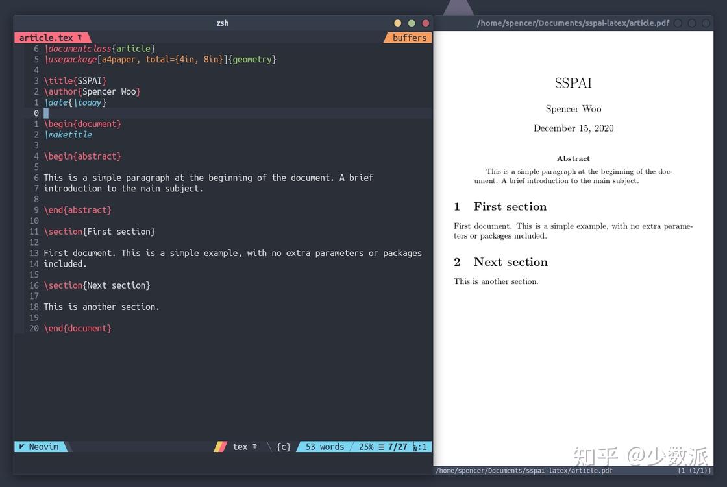Image resolution: width=727 pixels, height=487 pixels.
Task: Click line number 13 in the gutter
Action: 33,253
